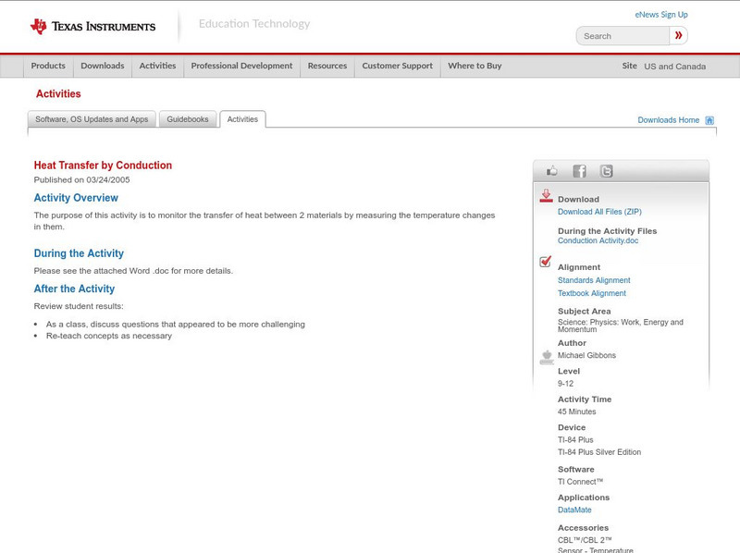The width and height of the screenshot is (740, 553).
Task: Click the author icon beside Michael Gibbons
Action: [x=546, y=357]
